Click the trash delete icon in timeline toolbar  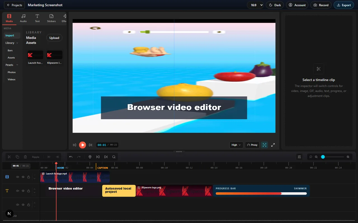(25, 157)
